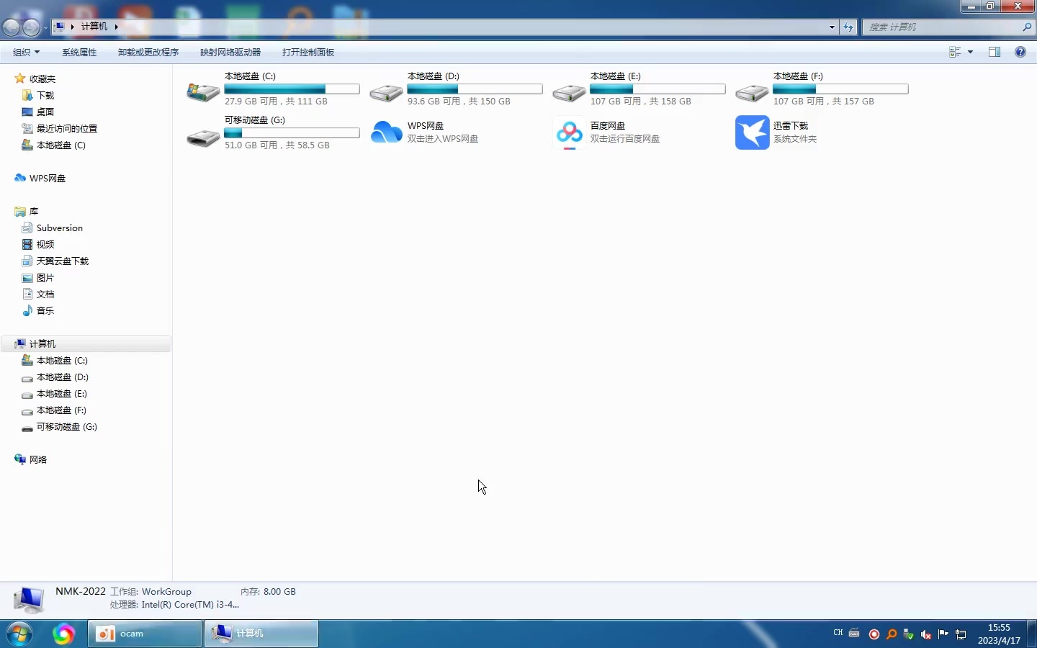Click the Windows Start orb
Viewport: 1037px width, 648px height.
(19, 634)
